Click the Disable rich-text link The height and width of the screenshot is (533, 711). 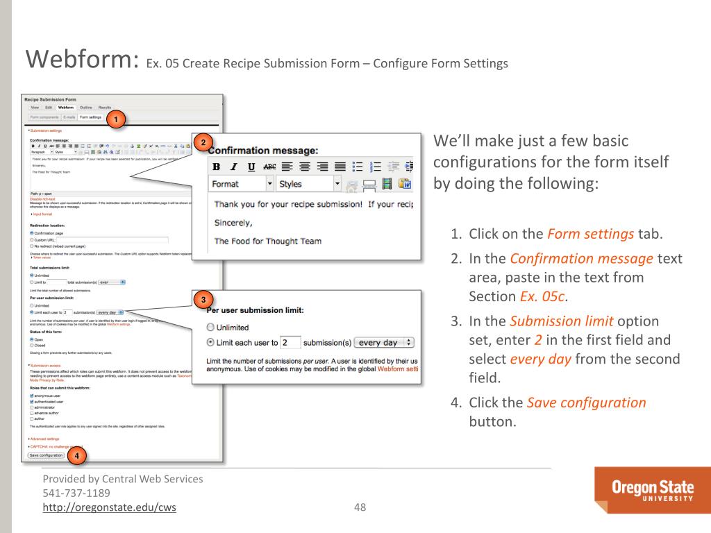pos(42,199)
